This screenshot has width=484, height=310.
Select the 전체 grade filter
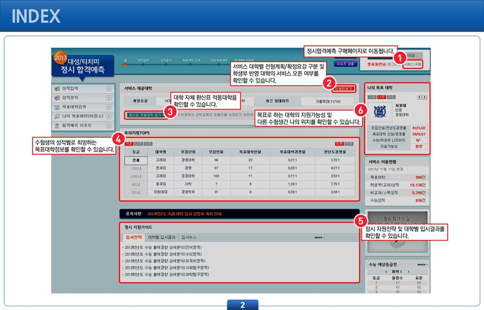136,160
